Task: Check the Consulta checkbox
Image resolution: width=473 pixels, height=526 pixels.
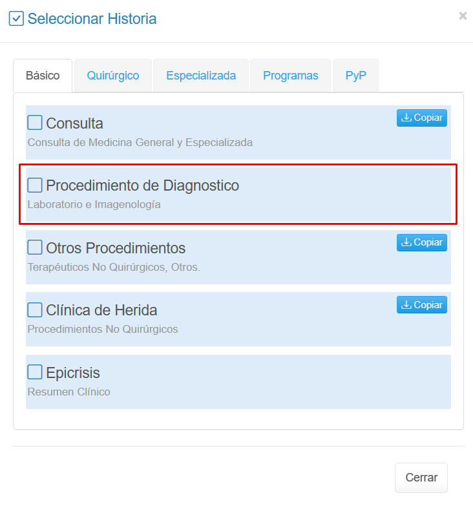Action: [x=35, y=123]
